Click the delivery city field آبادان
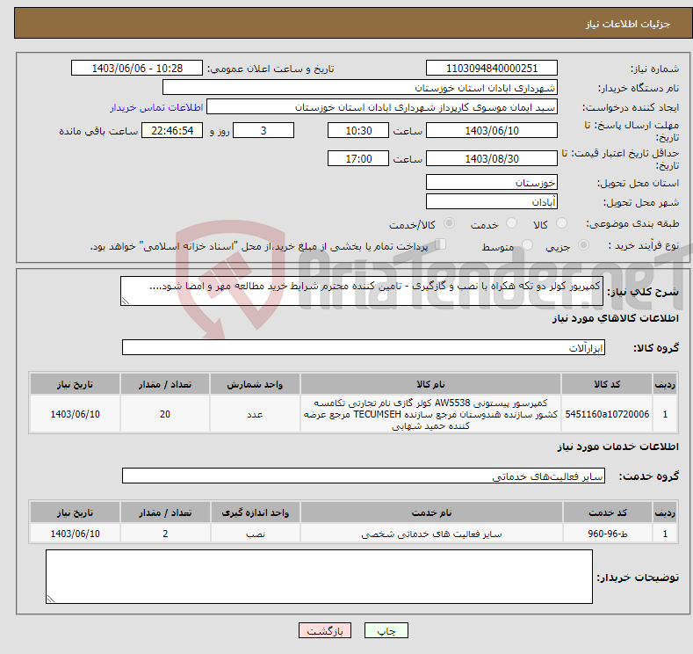Image resolution: width=693 pixels, height=654 pixels. coord(492,201)
